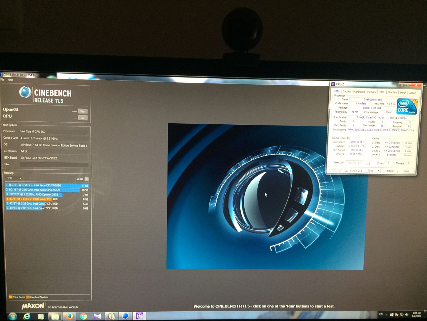
Task: Switch to the Caches tab in CPU-Z
Action: click(x=347, y=91)
